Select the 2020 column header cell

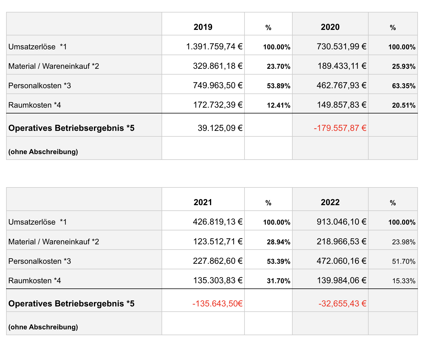coord(330,24)
